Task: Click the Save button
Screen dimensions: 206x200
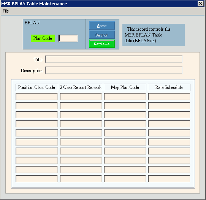Action: point(102,25)
